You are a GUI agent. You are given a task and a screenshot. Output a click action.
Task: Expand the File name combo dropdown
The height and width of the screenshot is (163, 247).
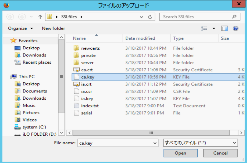coord(155,143)
